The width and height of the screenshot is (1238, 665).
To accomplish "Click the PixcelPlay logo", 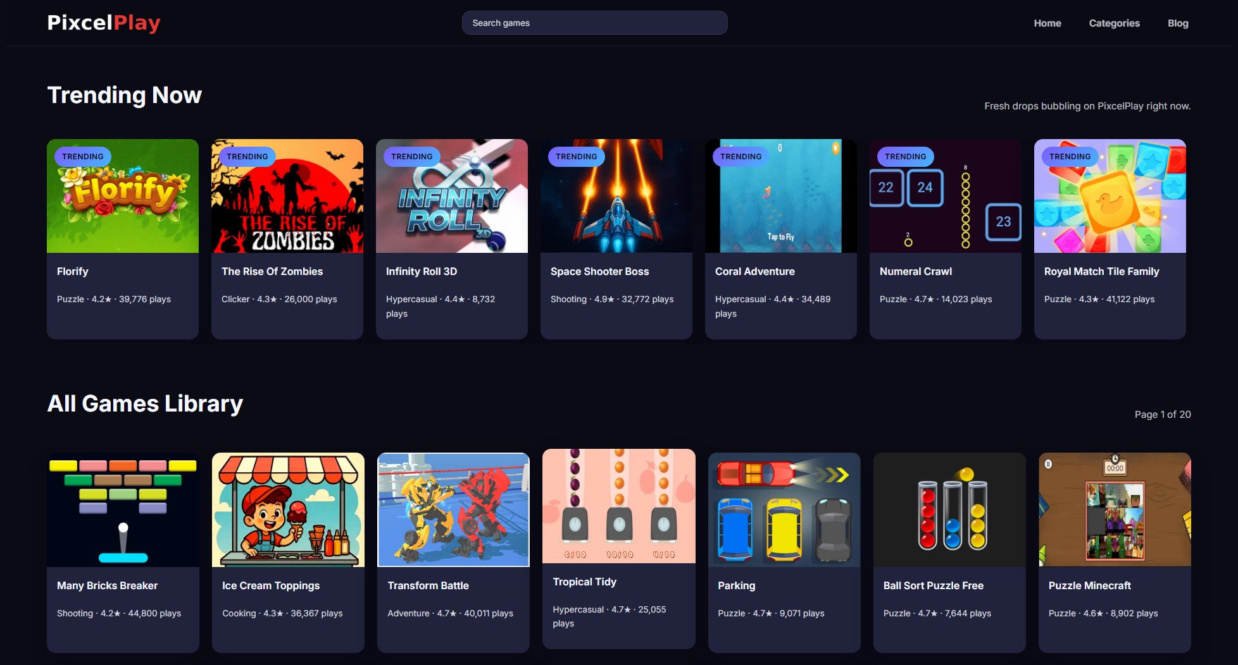I will pos(104,23).
